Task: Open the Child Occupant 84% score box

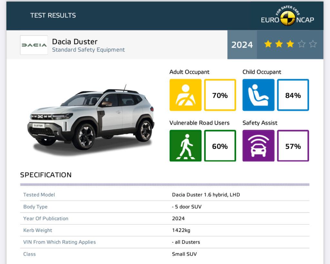Action: point(293,95)
